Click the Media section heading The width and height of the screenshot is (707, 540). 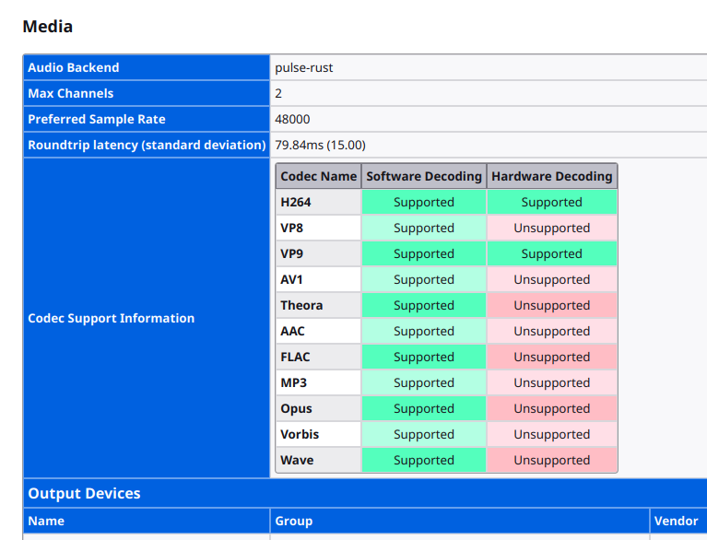click(47, 27)
